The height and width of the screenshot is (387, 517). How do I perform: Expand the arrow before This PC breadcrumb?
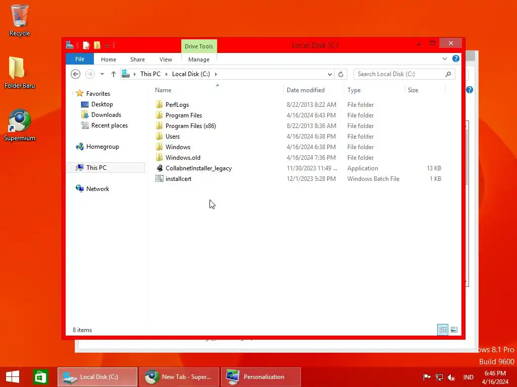(x=134, y=74)
